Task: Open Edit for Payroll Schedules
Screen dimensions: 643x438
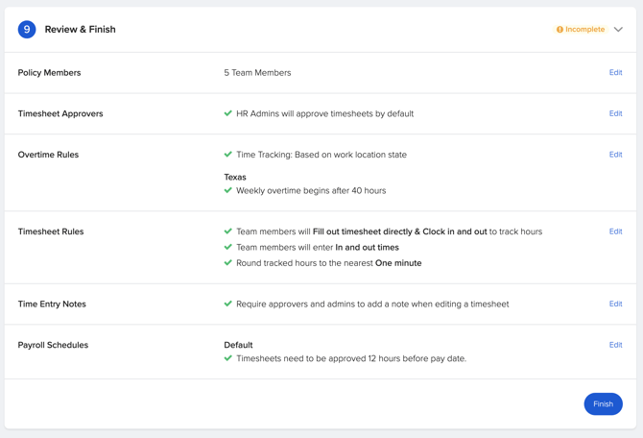Action: click(615, 345)
